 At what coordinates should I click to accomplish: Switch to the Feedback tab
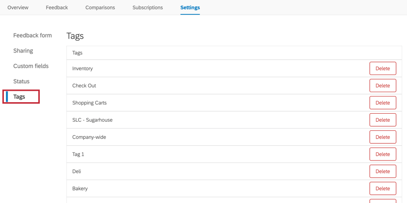pos(57,8)
